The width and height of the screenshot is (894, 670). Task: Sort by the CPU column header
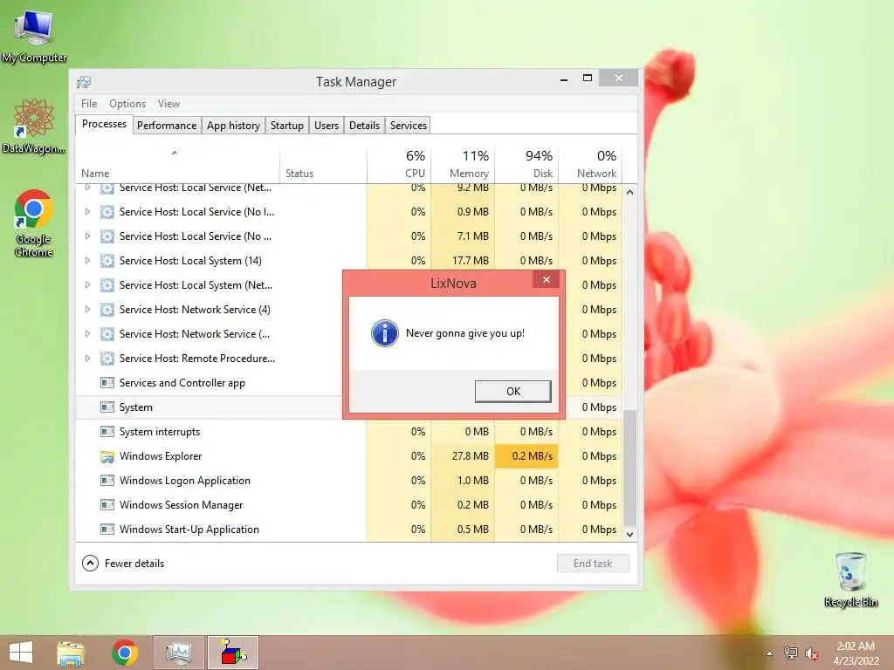(398, 165)
